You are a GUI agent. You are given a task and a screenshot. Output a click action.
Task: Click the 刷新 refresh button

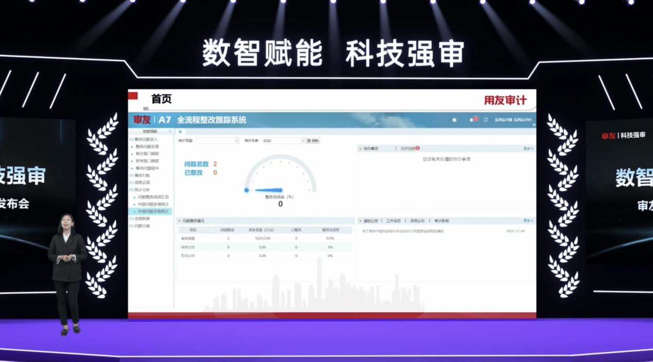click(313, 140)
